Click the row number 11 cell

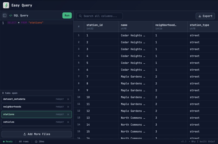pyautogui.click(x=79, y=104)
